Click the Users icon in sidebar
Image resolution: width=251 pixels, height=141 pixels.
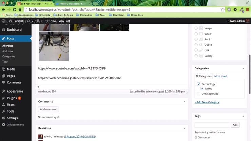click(3, 105)
